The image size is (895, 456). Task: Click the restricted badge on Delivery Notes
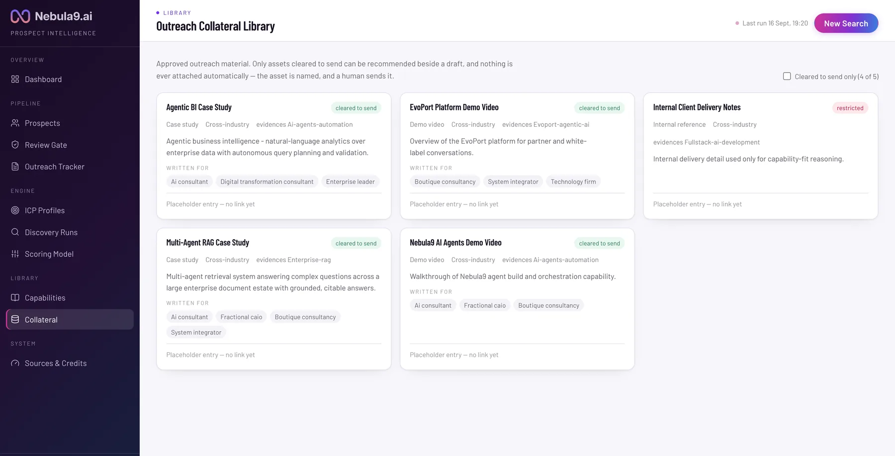pos(850,108)
